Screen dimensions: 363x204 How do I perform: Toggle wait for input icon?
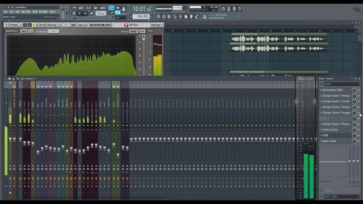[81, 8]
